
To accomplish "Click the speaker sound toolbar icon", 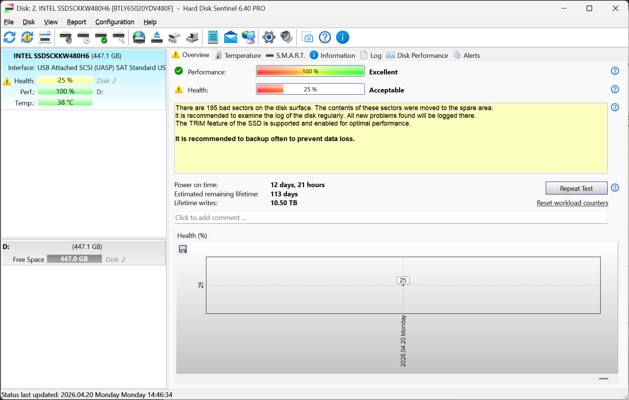I will pos(286,37).
